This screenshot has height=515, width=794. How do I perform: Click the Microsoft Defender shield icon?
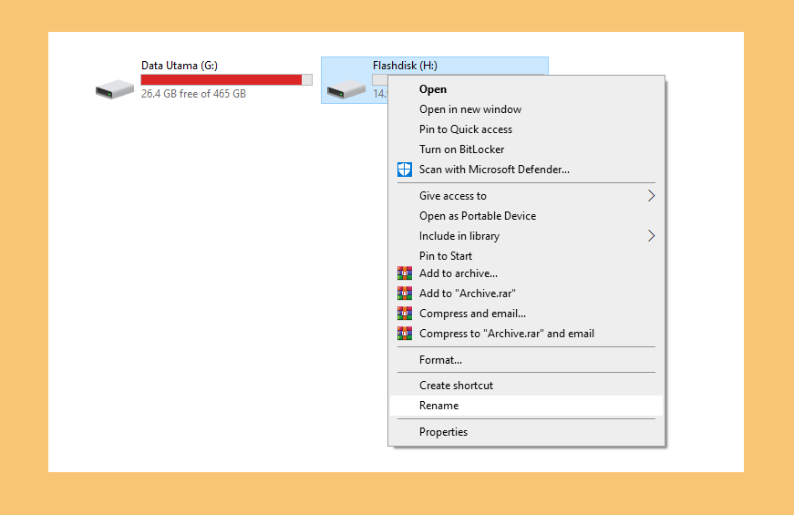click(x=405, y=170)
